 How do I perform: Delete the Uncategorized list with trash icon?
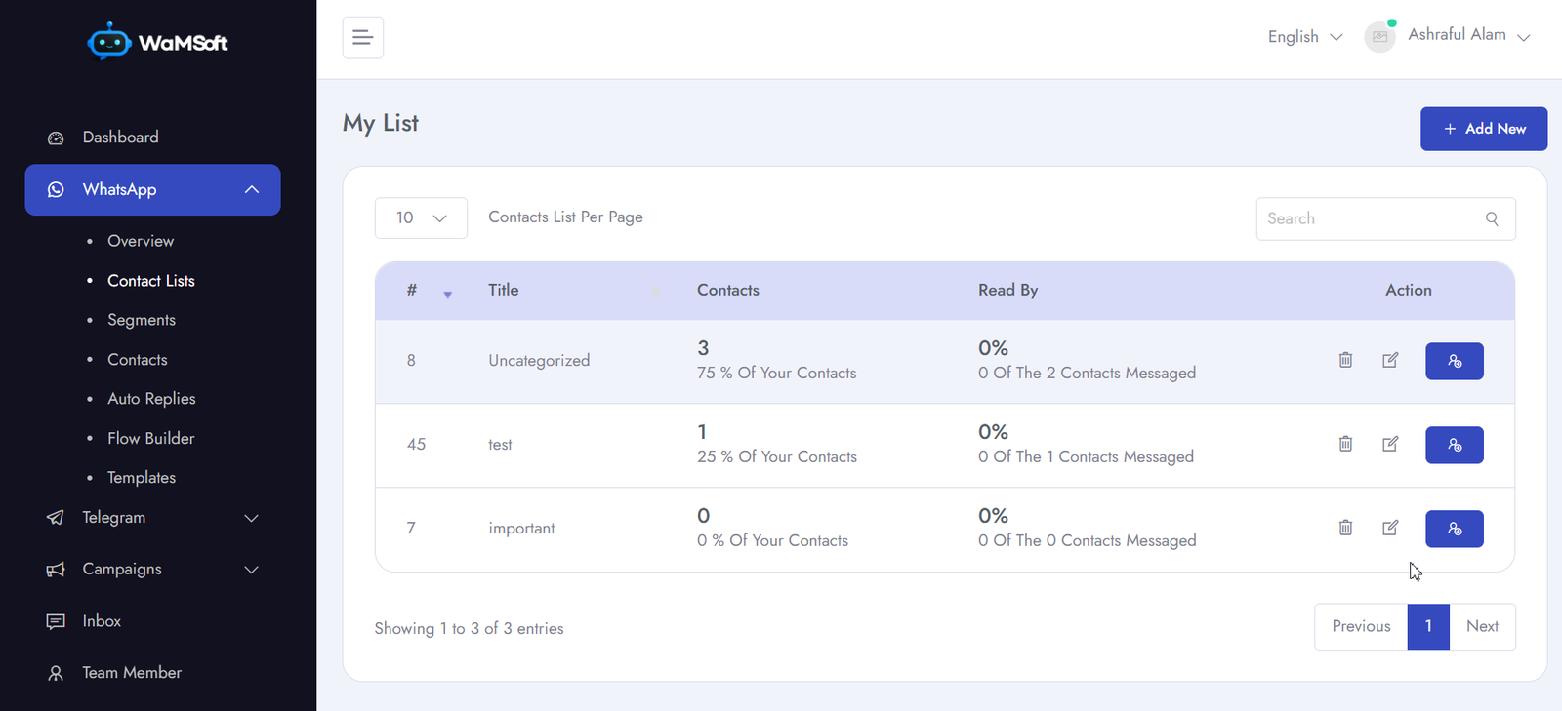[1345, 360]
